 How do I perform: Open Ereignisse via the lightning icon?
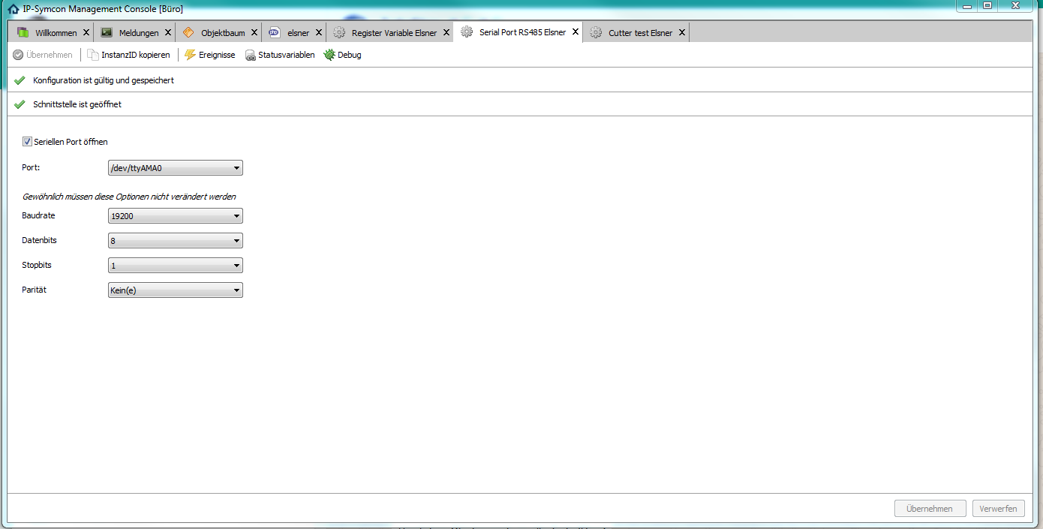coord(190,55)
